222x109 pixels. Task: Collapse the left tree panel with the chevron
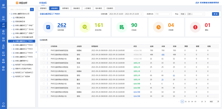coord(36,52)
